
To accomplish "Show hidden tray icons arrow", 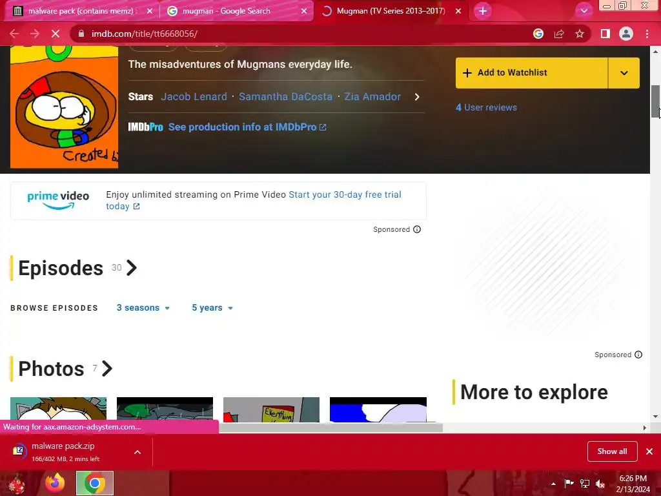I will [x=553, y=484].
